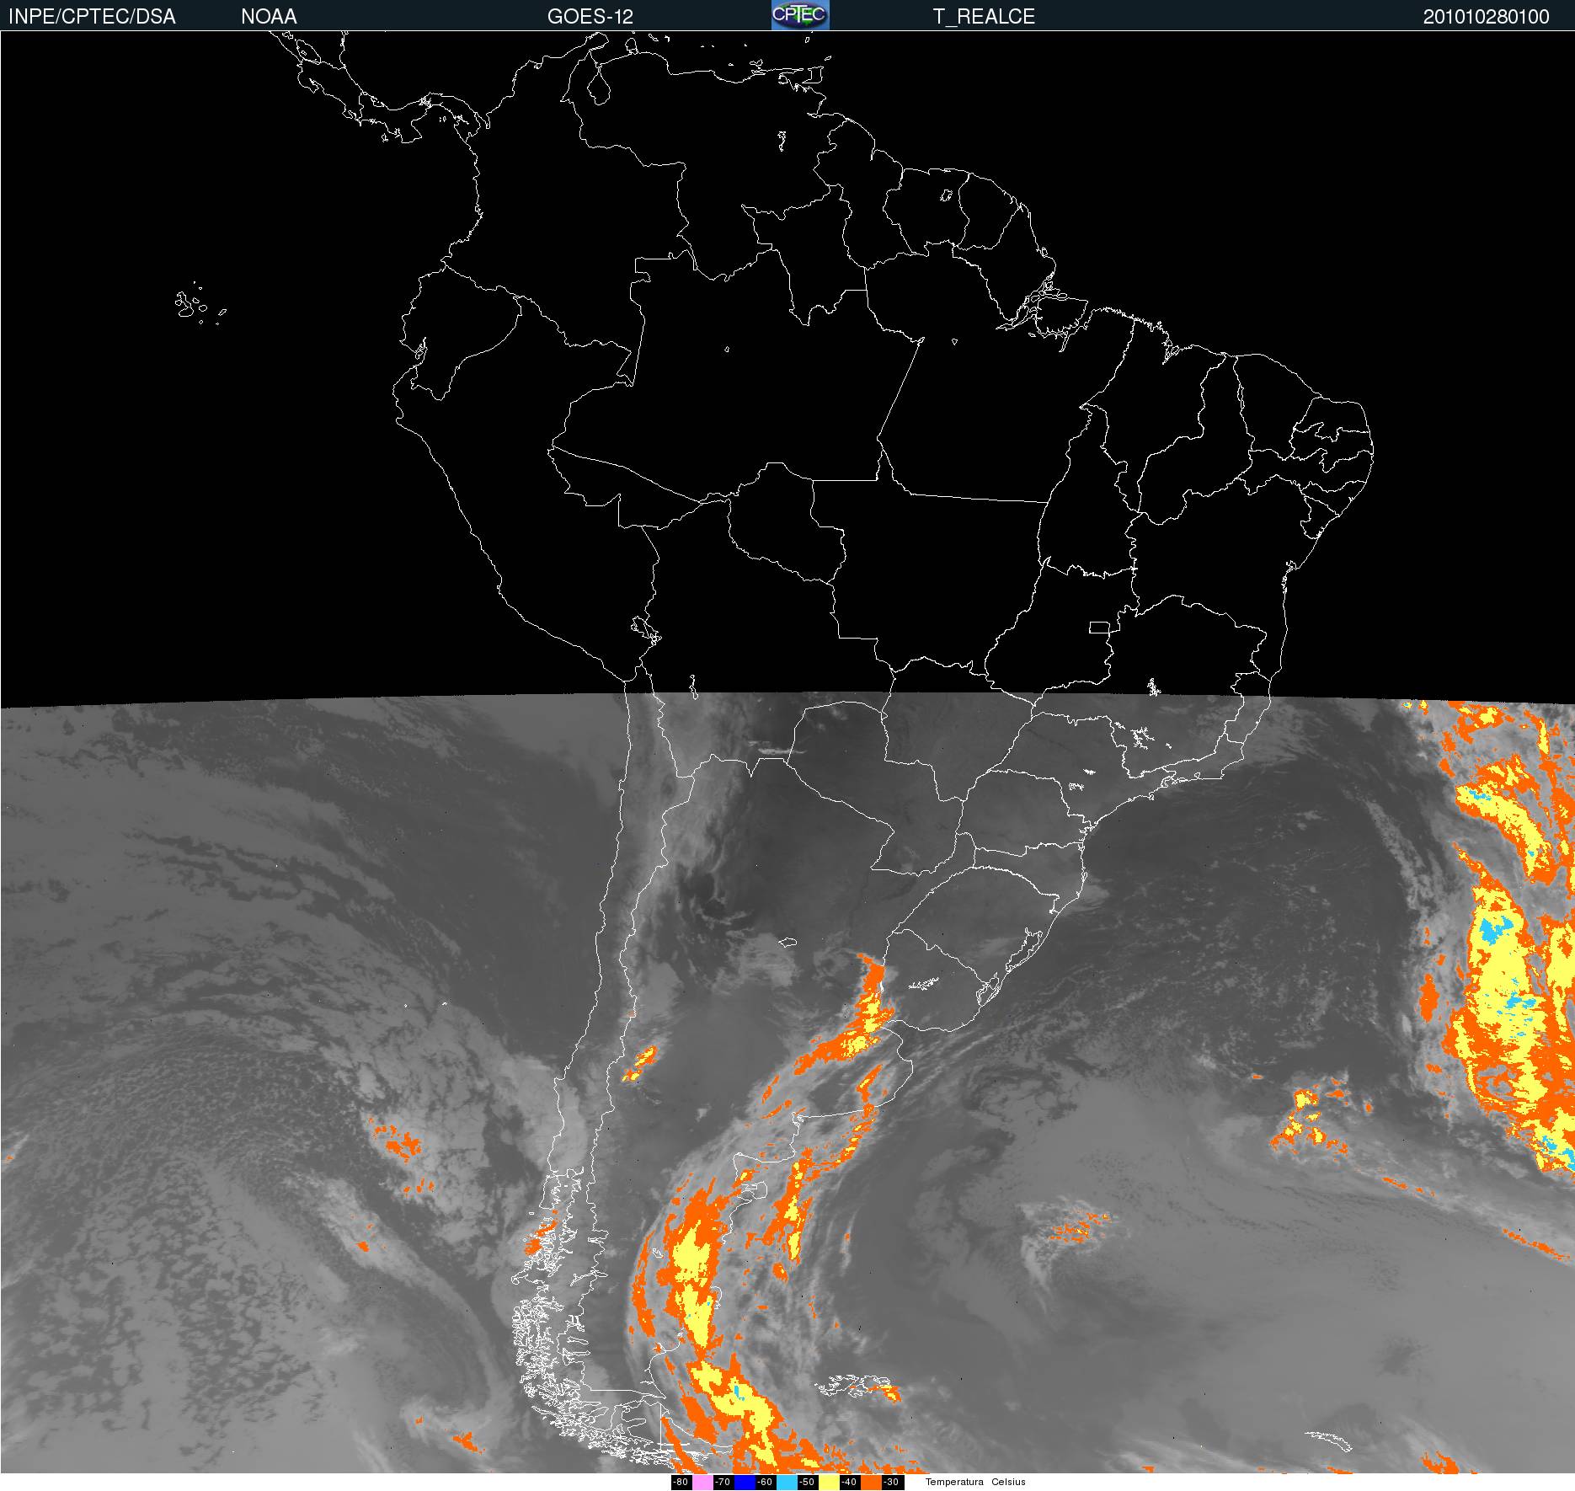Click the yellow legend swatch
Screen dimensions: 1575x1491
[x=829, y=1483]
